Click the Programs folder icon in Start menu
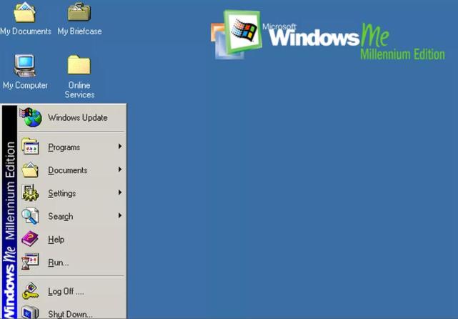The image size is (458, 319). click(30, 147)
